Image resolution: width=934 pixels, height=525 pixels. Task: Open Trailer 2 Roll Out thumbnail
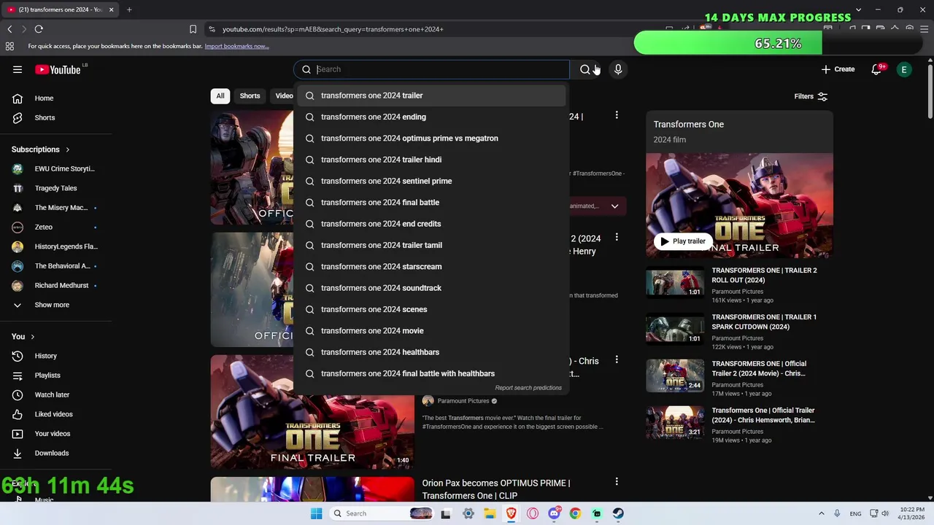[675, 284]
